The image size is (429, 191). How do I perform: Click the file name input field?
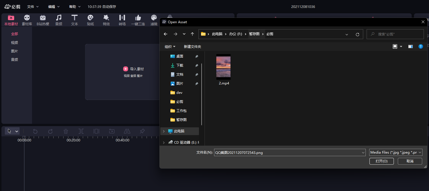coord(289,152)
